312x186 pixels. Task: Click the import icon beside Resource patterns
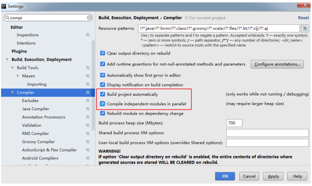pos(305,28)
